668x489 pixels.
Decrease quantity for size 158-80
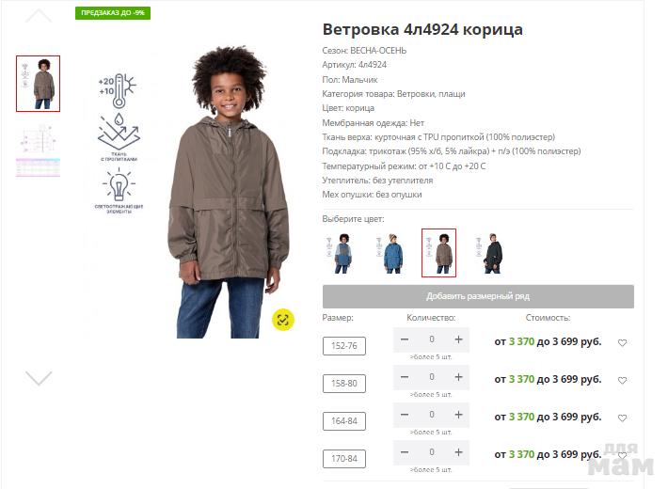pyautogui.click(x=405, y=377)
